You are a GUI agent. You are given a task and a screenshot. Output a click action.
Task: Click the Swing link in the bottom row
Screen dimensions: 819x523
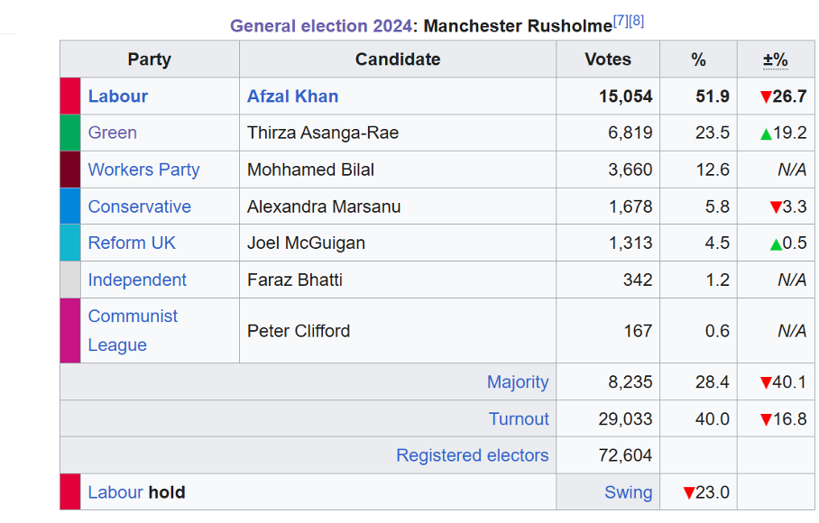click(x=628, y=492)
